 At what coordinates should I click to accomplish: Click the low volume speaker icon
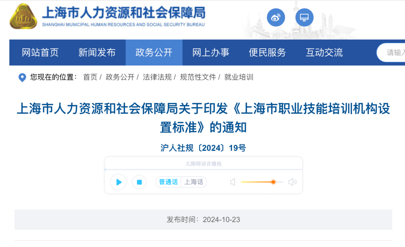click(233, 182)
